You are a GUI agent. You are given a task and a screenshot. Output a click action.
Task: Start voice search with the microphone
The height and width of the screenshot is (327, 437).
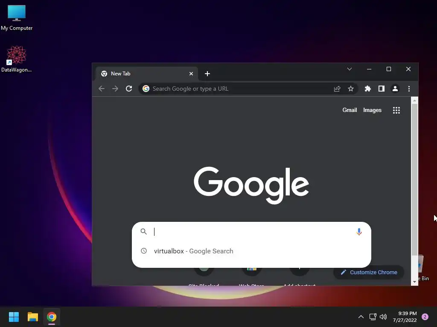click(359, 232)
